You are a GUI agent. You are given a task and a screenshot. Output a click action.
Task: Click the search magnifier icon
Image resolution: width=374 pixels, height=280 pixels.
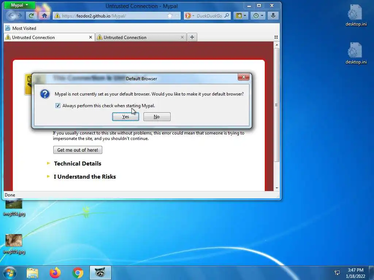coord(227,16)
